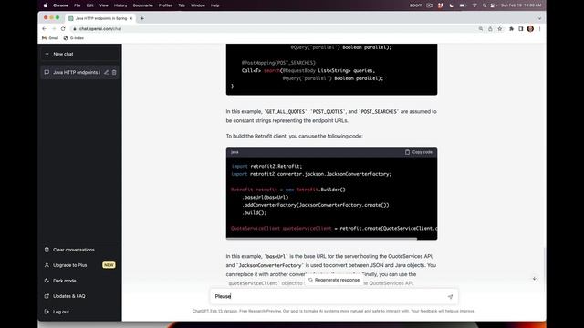Click the send message paper plane icon
The width and height of the screenshot is (584, 328).
[450, 296]
